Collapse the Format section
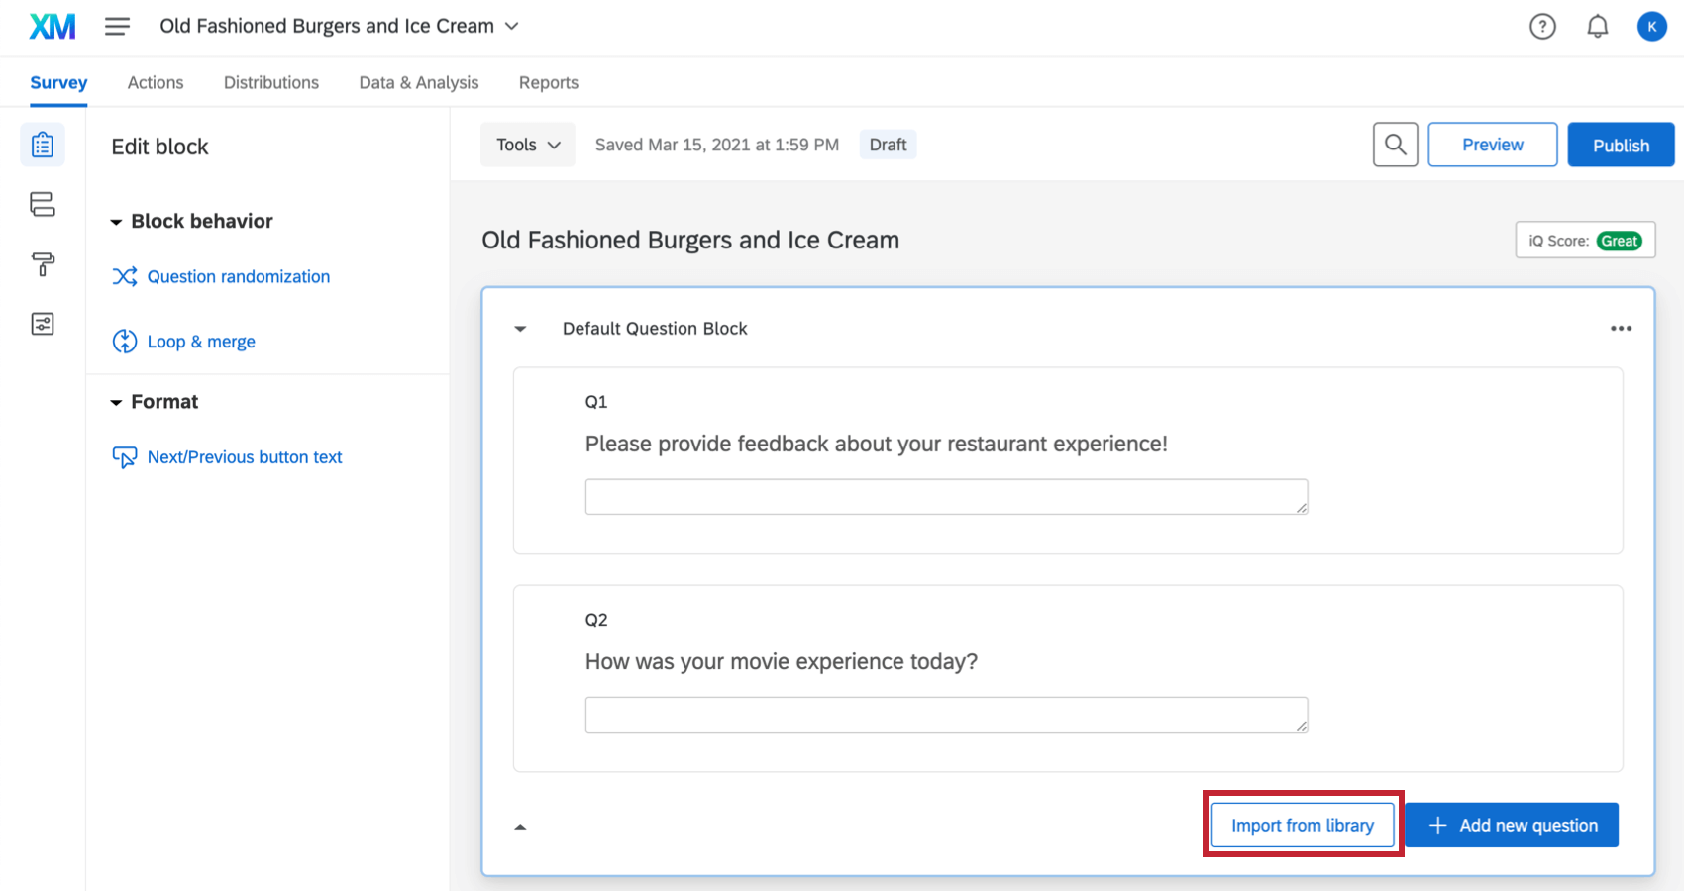The height and width of the screenshot is (891, 1684). click(116, 401)
